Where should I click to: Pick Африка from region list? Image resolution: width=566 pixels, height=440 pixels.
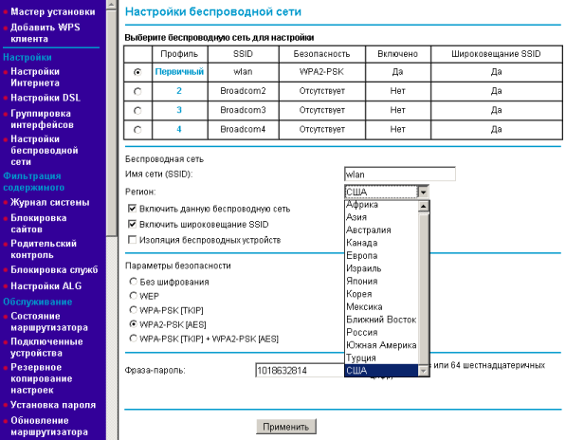point(381,205)
